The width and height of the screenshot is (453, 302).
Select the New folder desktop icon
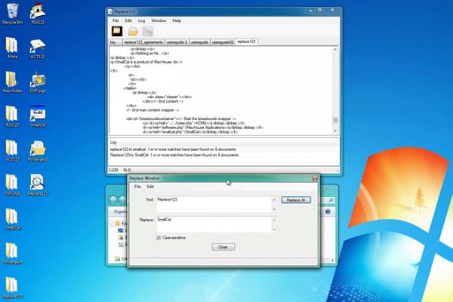12,82
